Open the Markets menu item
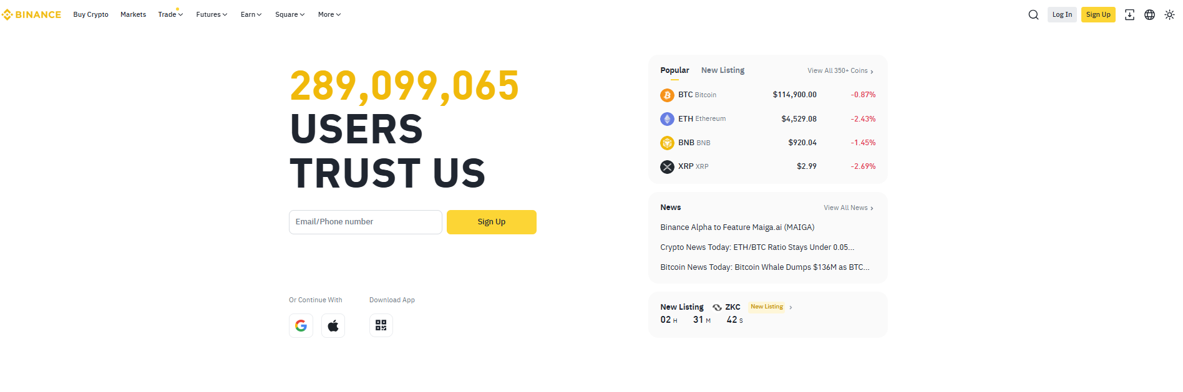Screen dimensions: 1183x392 [x=133, y=14]
